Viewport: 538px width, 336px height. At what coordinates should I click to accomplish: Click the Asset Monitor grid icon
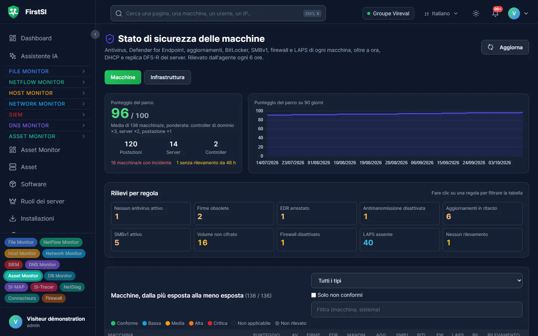13,150
